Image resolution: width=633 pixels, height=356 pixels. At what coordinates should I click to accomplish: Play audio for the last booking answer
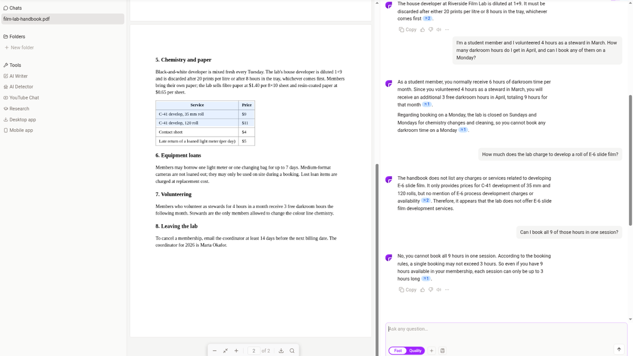click(x=439, y=290)
